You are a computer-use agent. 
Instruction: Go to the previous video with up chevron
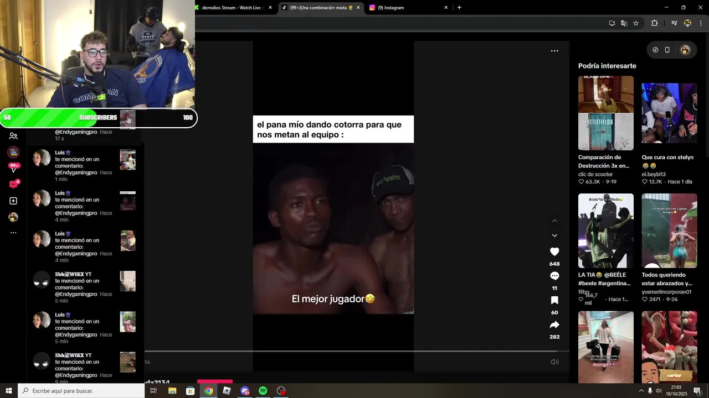pyautogui.click(x=554, y=221)
